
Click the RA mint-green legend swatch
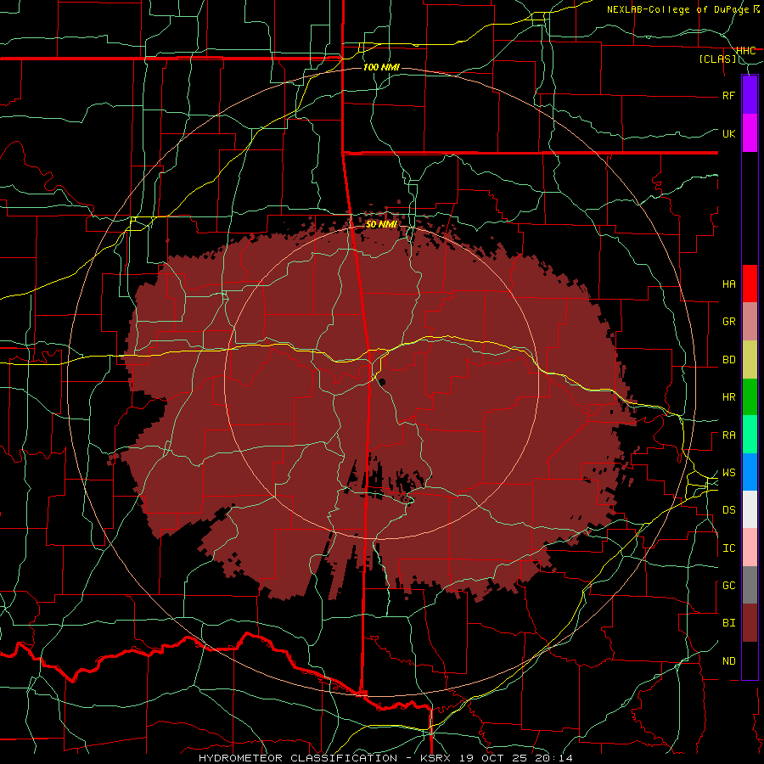coord(750,435)
